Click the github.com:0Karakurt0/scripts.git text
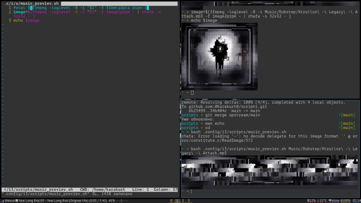The height and width of the screenshot is (203, 361). pos(228,107)
